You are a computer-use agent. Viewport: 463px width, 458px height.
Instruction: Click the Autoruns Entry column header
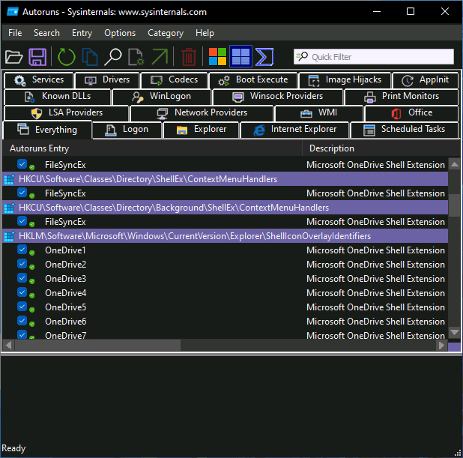[152, 148]
